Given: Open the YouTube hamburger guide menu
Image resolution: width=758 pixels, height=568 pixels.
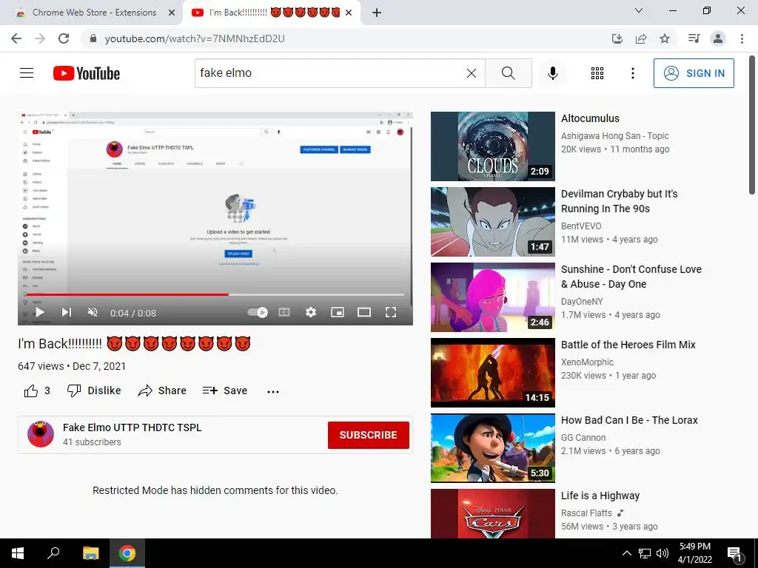Looking at the screenshot, I should click(x=27, y=73).
